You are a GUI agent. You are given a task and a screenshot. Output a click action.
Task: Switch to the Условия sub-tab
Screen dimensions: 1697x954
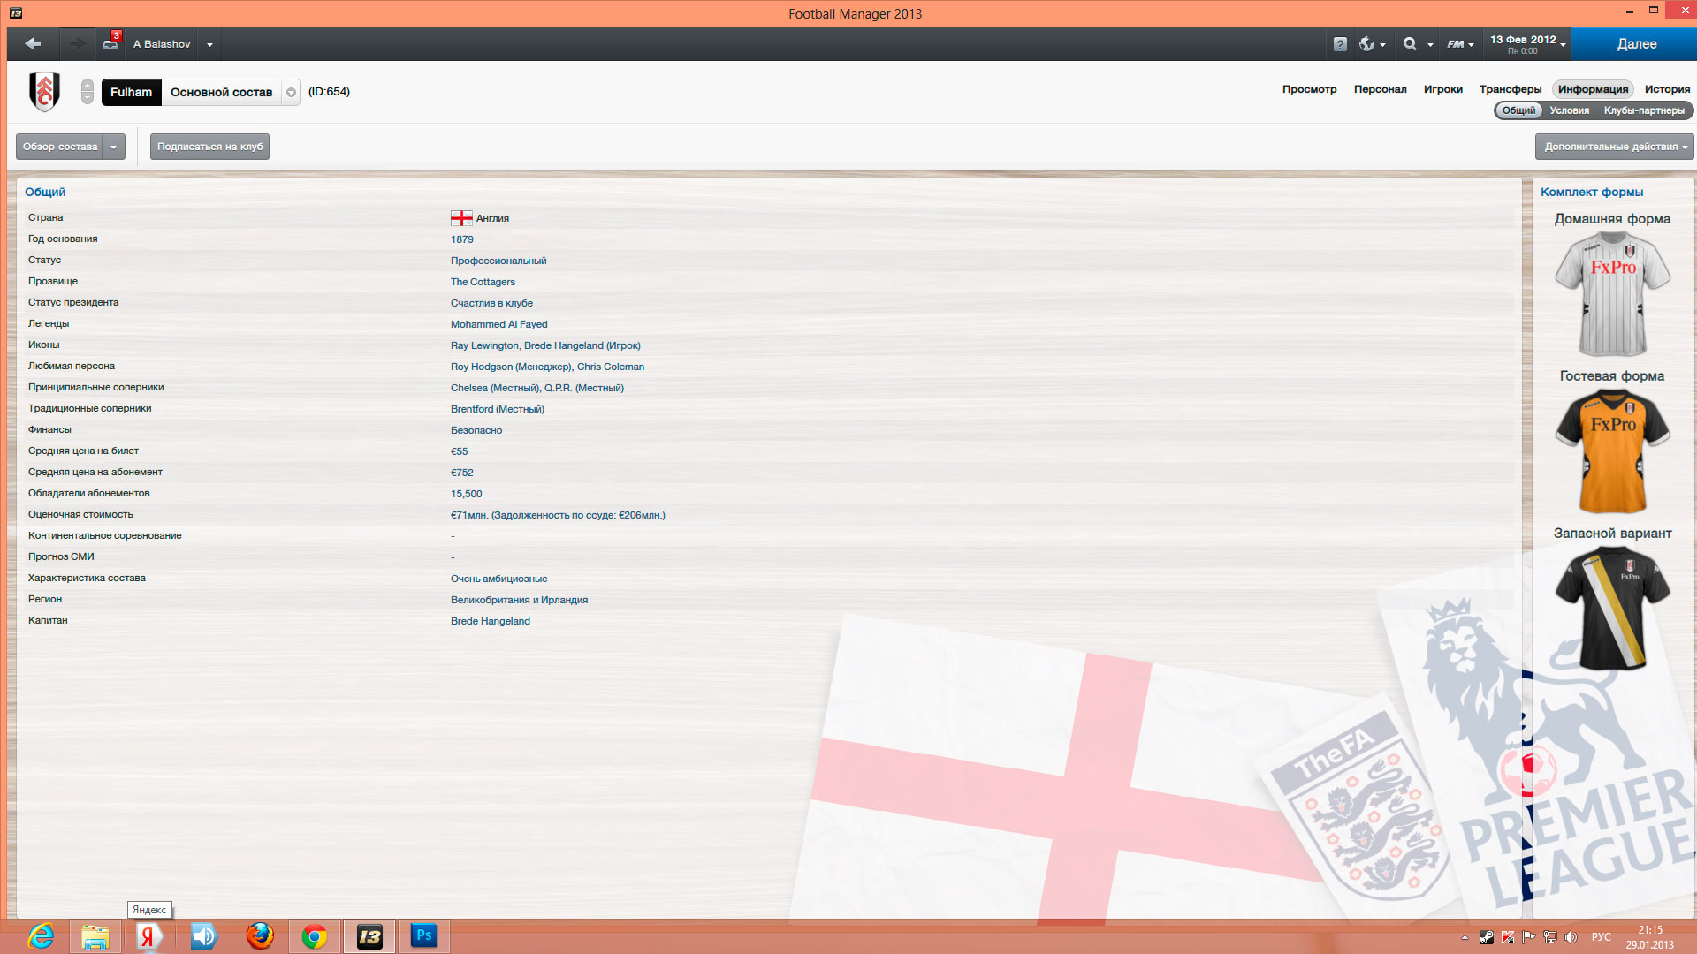(1569, 110)
